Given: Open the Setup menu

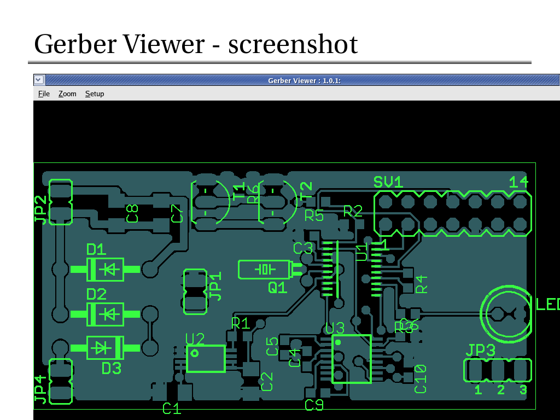Looking at the screenshot, I should (x=95, y=94).
